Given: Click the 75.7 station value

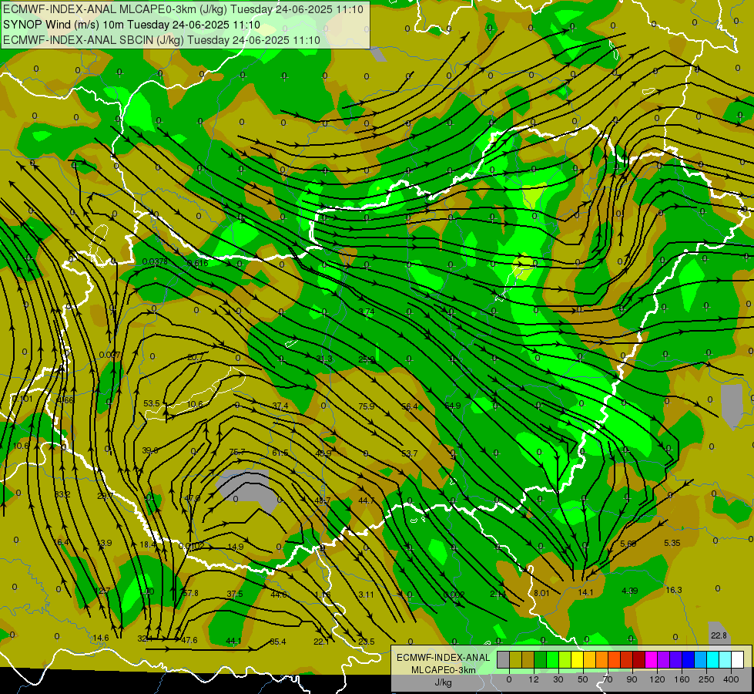Looking at the screenshot, I should (x=237, y=452).
